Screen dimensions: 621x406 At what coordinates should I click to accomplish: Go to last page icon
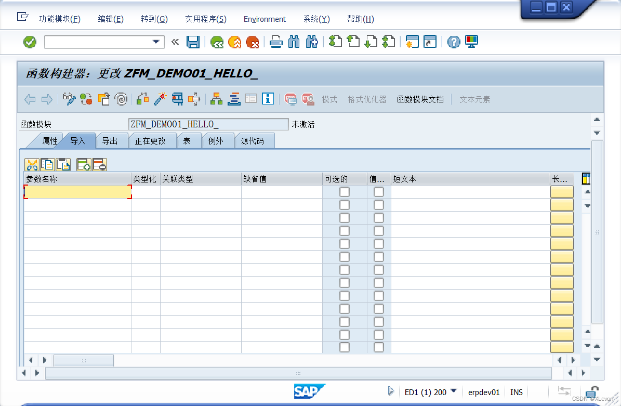click(x=389, y=42)
